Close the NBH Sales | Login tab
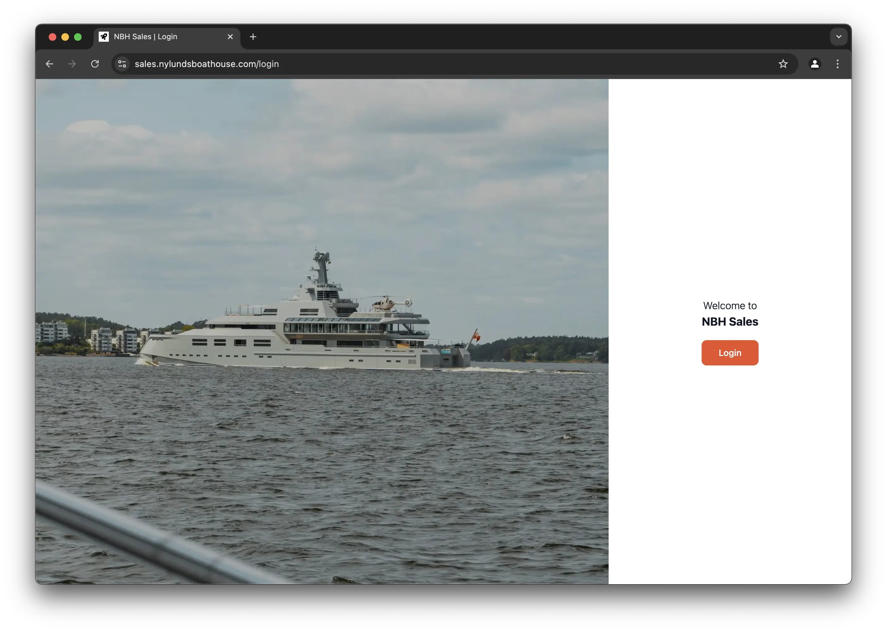Screen dimensions: 887x631 (230, 37)
